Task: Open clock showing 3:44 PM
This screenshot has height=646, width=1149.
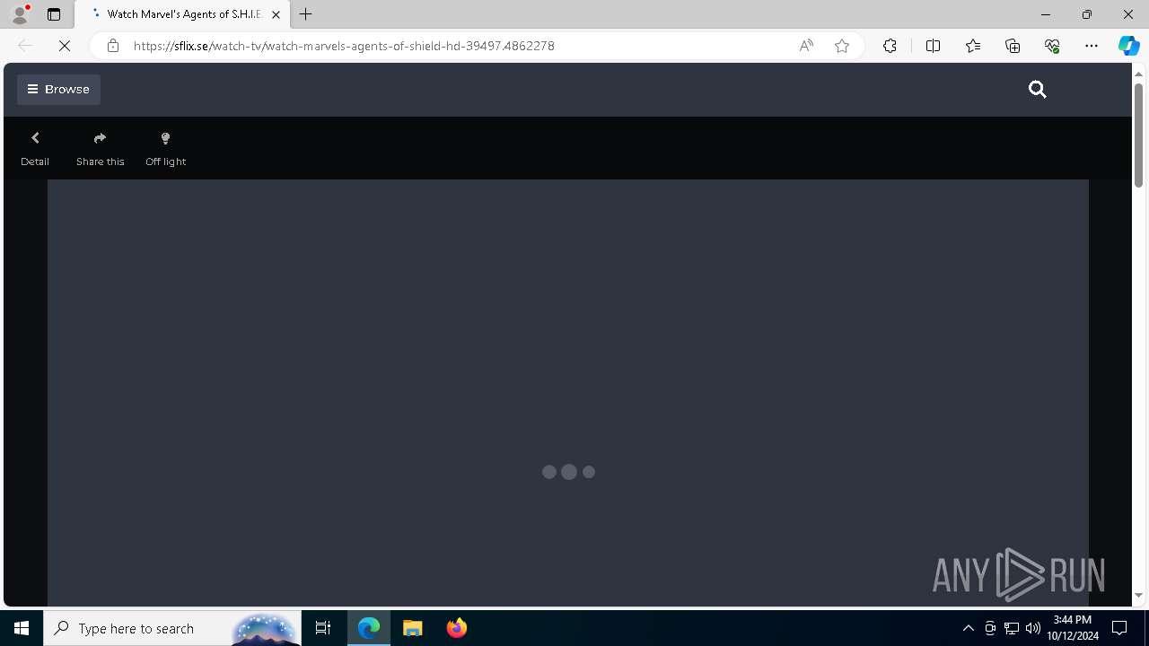Action: pos(1073,628)
